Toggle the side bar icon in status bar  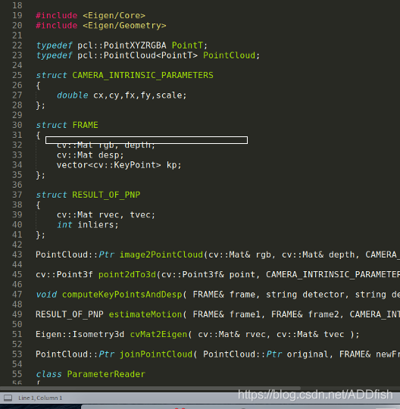(8, 398)
